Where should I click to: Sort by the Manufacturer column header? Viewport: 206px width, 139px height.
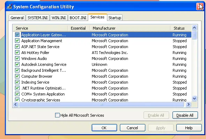pyautogui.click(x=130, y=28)
